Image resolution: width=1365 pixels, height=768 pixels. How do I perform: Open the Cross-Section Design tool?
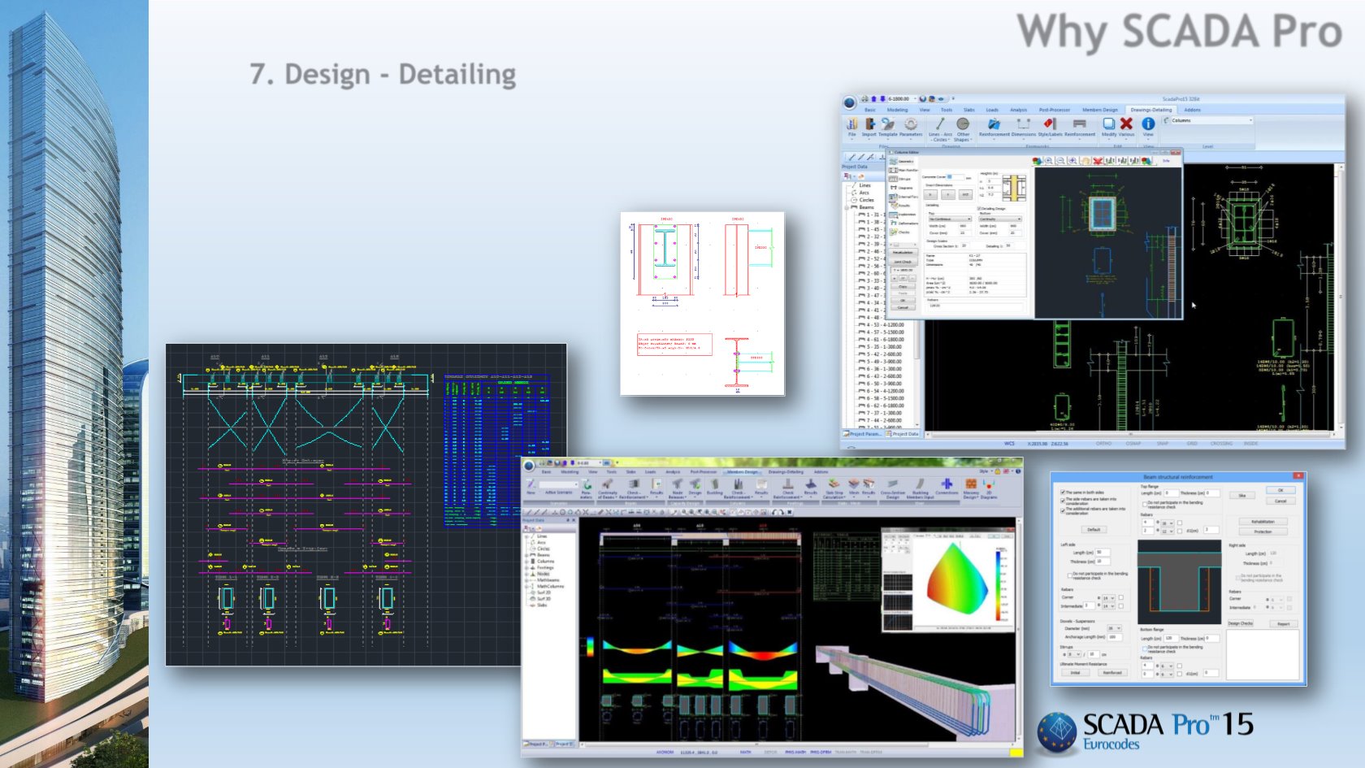click(x=893, y=489)
